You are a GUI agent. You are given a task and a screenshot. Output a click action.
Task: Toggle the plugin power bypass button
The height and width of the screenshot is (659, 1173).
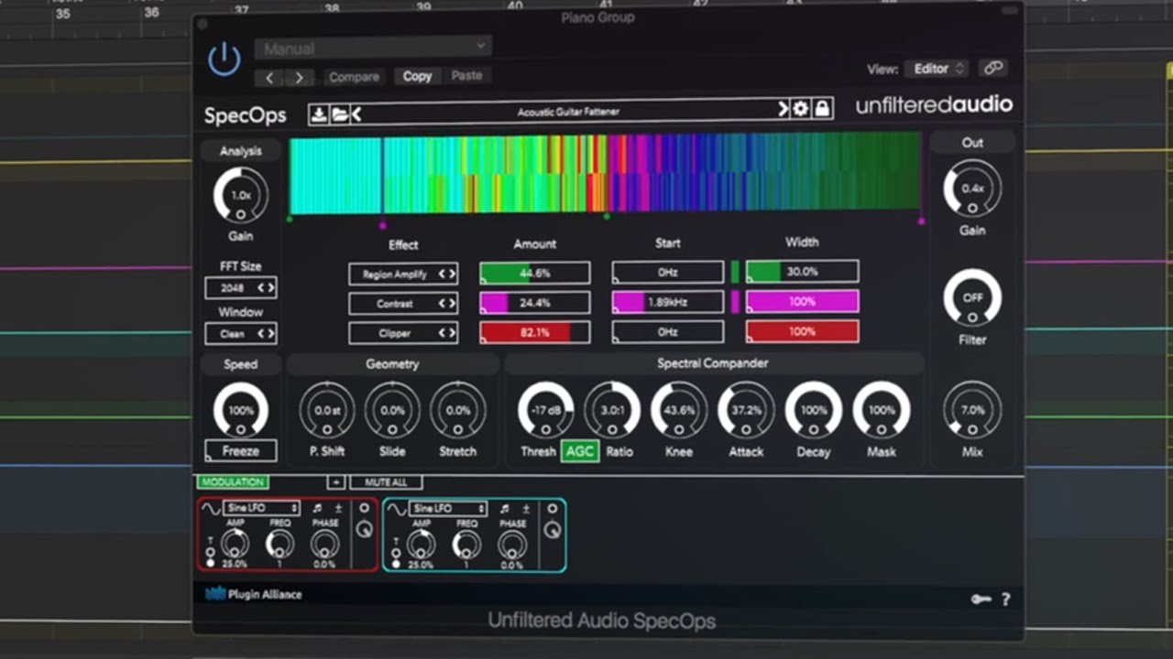[x=224, y=59]
